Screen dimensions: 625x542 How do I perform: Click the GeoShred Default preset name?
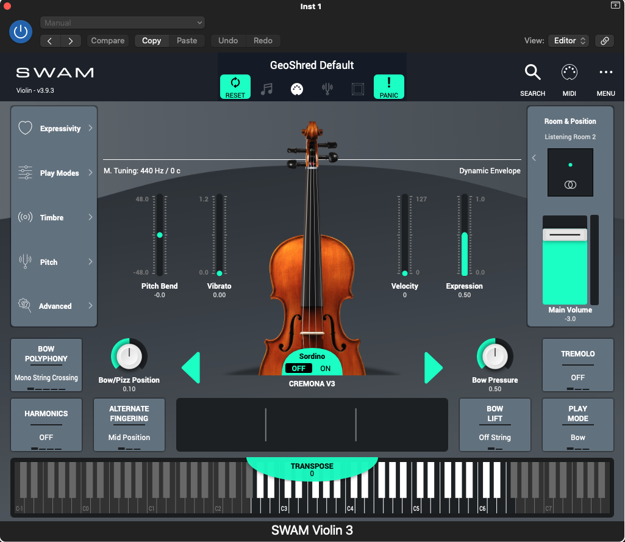point(312,65)
